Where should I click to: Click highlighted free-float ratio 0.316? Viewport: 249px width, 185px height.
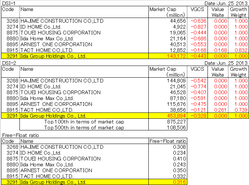(179, 182)
